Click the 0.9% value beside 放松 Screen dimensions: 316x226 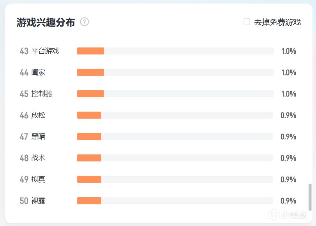(288, 115)
